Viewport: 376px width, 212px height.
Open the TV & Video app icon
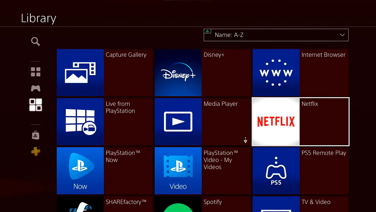click(276, 204)
